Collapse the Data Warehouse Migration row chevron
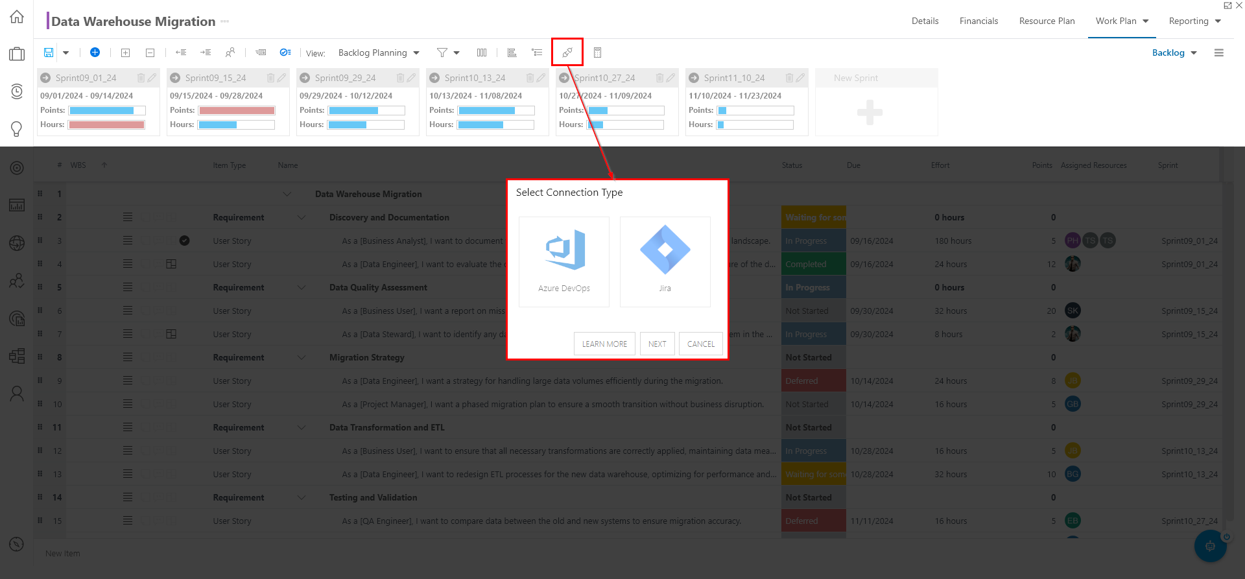This screenshot has width=1245, height=579. point(287,194)
